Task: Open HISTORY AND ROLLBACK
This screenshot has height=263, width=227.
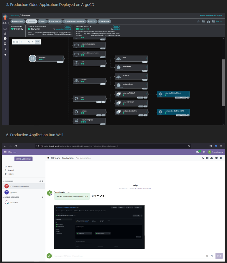Action: coord(74,21)
